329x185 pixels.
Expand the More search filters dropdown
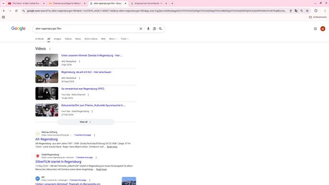click(x=113, y=39)
